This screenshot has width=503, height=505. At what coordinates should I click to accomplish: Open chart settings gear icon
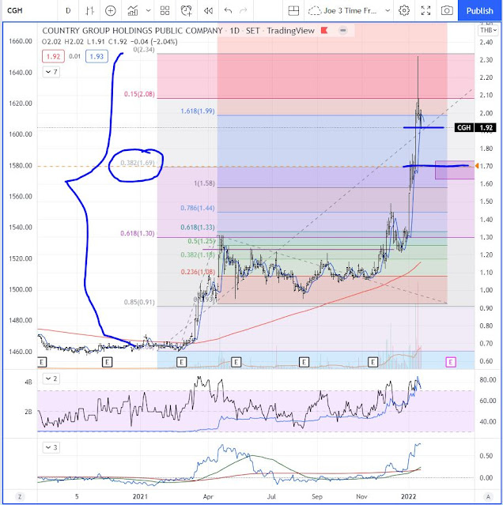coord(404,10)
